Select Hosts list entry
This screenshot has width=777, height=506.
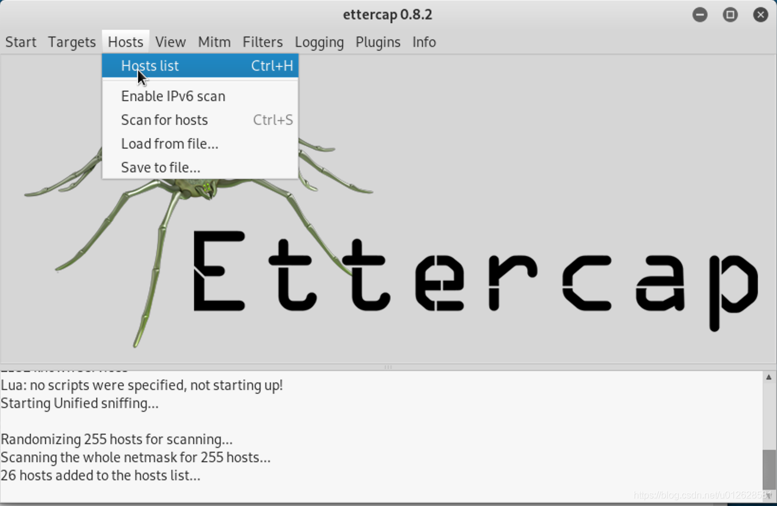200,66
